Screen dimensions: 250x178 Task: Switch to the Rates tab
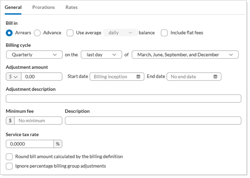click(x=71, y=7)
